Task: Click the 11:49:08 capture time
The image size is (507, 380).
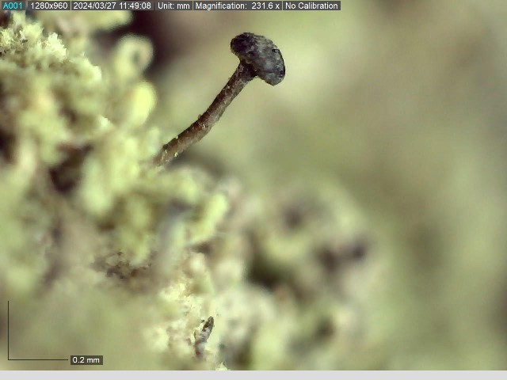Action: (x=135, y=6)
